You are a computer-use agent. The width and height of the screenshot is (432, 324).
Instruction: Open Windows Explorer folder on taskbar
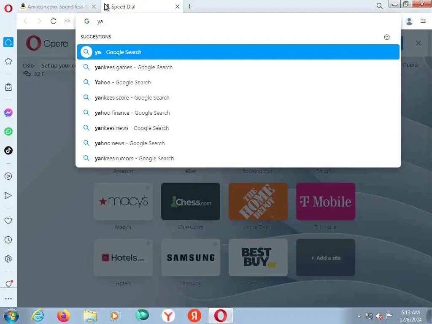[x=90, y=316]
